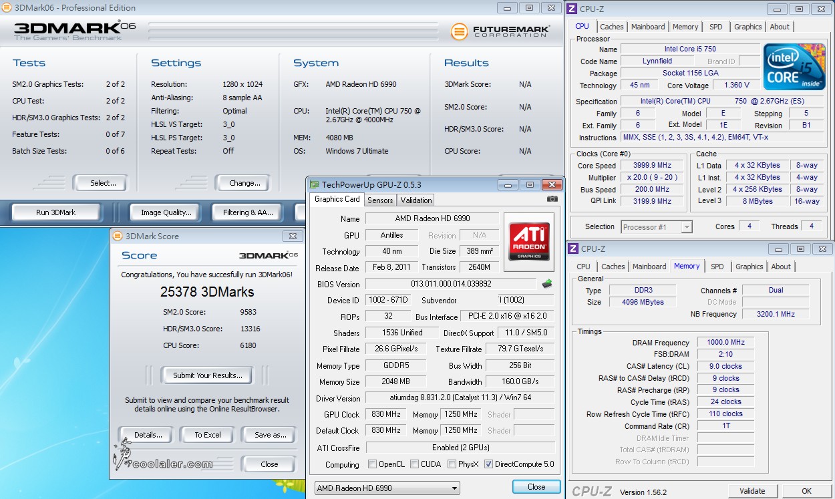Click the Code Name value Lynnfield
The width and height of the screenshot is (835, 499).
coord(657,61)
